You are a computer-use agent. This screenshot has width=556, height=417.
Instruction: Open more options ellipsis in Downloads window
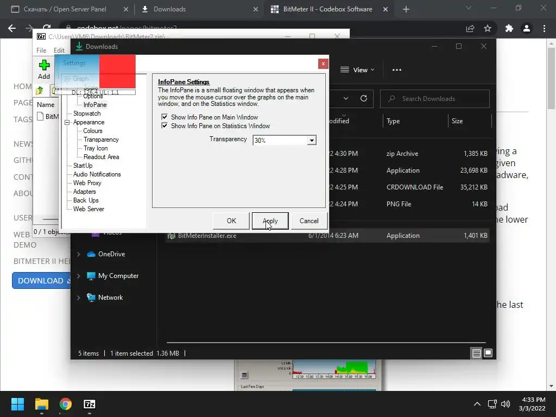coord(397,70)
